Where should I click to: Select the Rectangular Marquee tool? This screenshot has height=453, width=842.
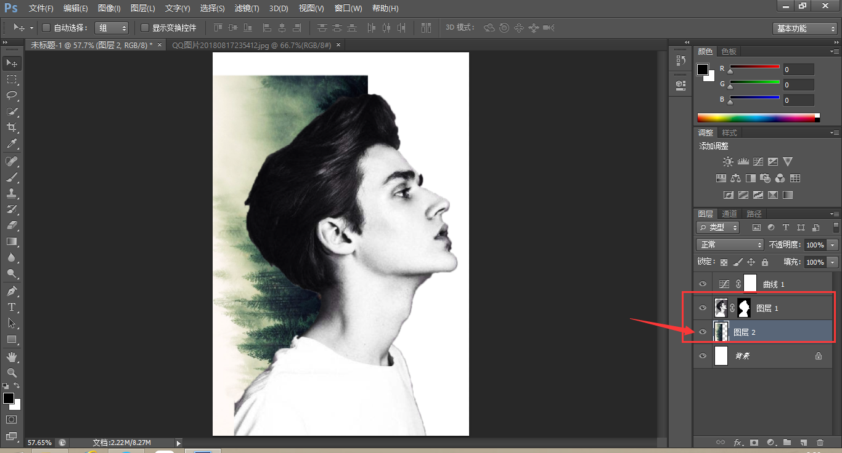pyautogui.click(x=12, y=79)
